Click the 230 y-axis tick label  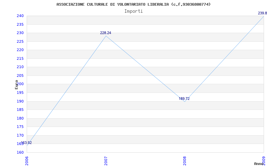(x=20, y=33)
